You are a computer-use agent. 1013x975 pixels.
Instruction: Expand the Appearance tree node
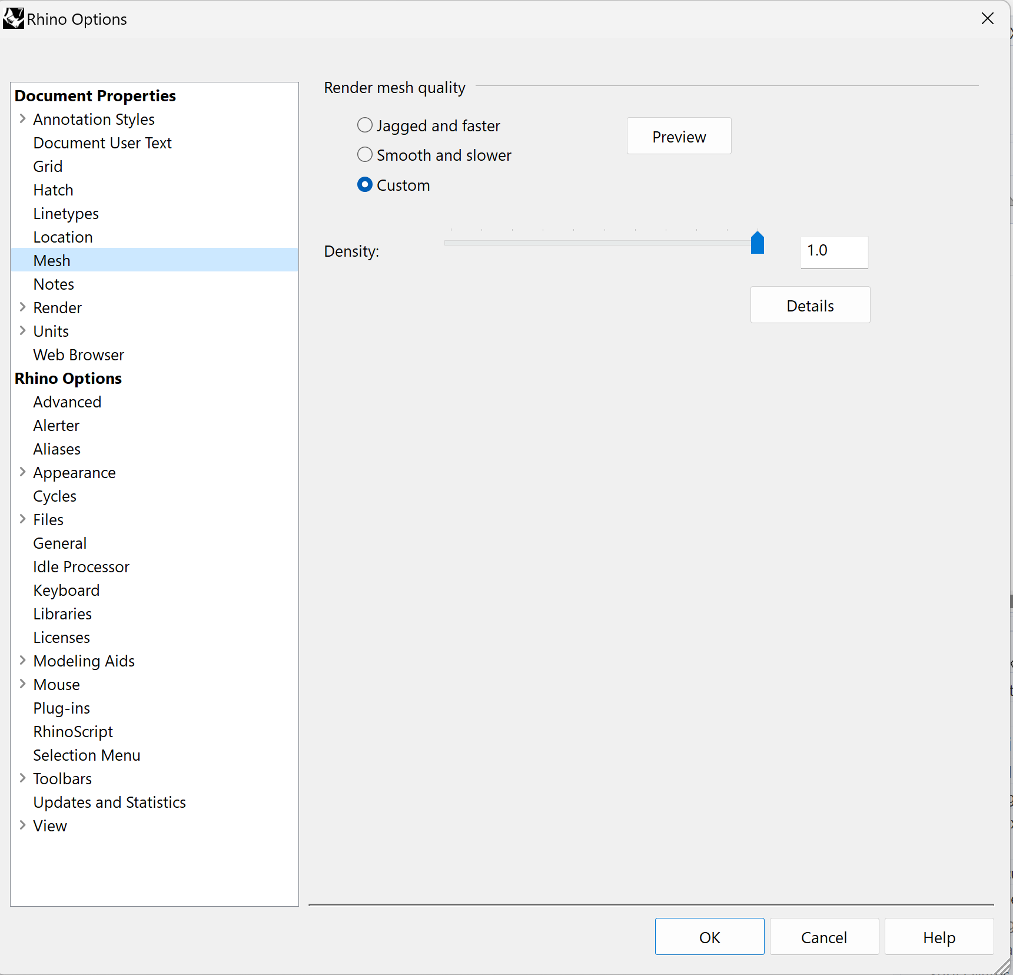pos(22,472)
